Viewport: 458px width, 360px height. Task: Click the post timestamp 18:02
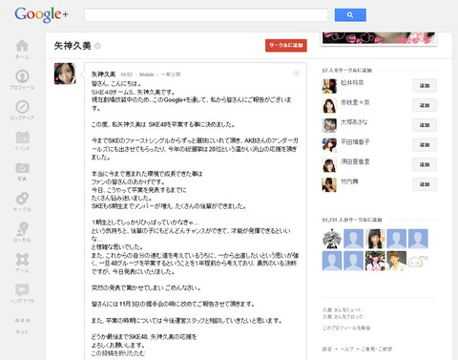tap(126, 74)
